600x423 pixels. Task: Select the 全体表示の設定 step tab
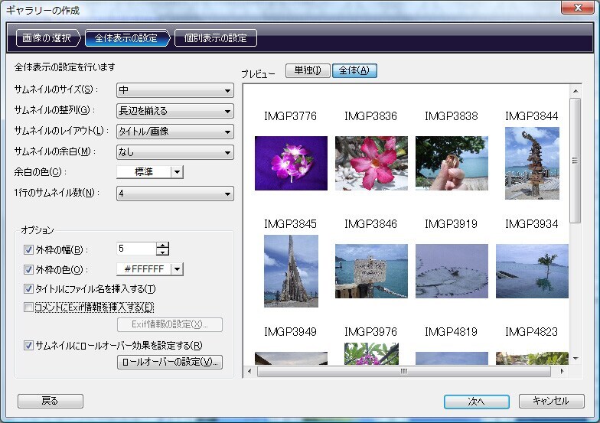point(126,38)
